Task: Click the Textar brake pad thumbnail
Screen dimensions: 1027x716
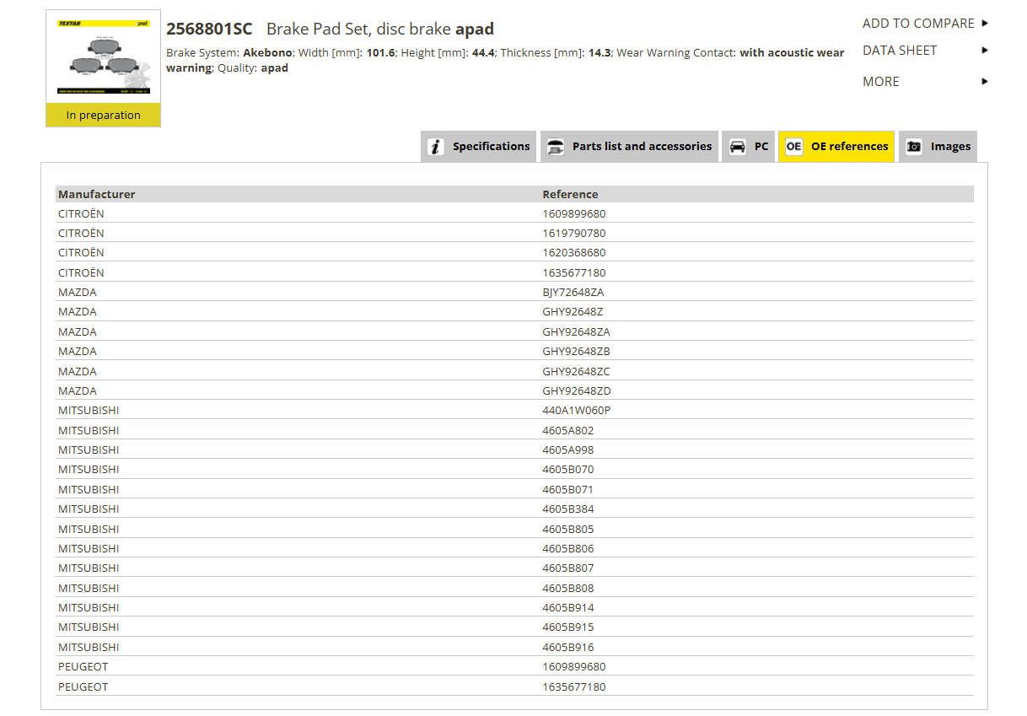Action: [104, 57]
